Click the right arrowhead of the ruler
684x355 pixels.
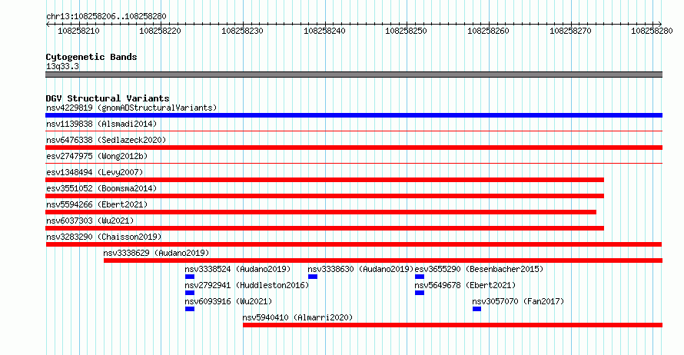(660, 25)
